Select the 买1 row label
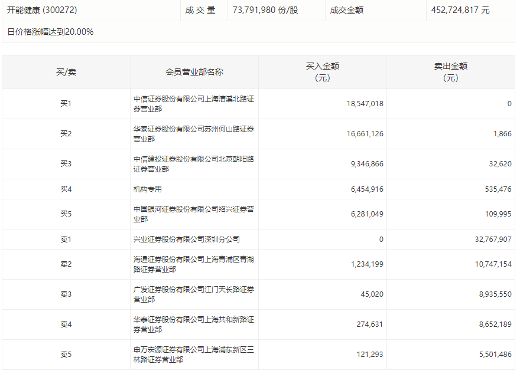Screen dimensions: 520x374 click(x=66, y=104)
